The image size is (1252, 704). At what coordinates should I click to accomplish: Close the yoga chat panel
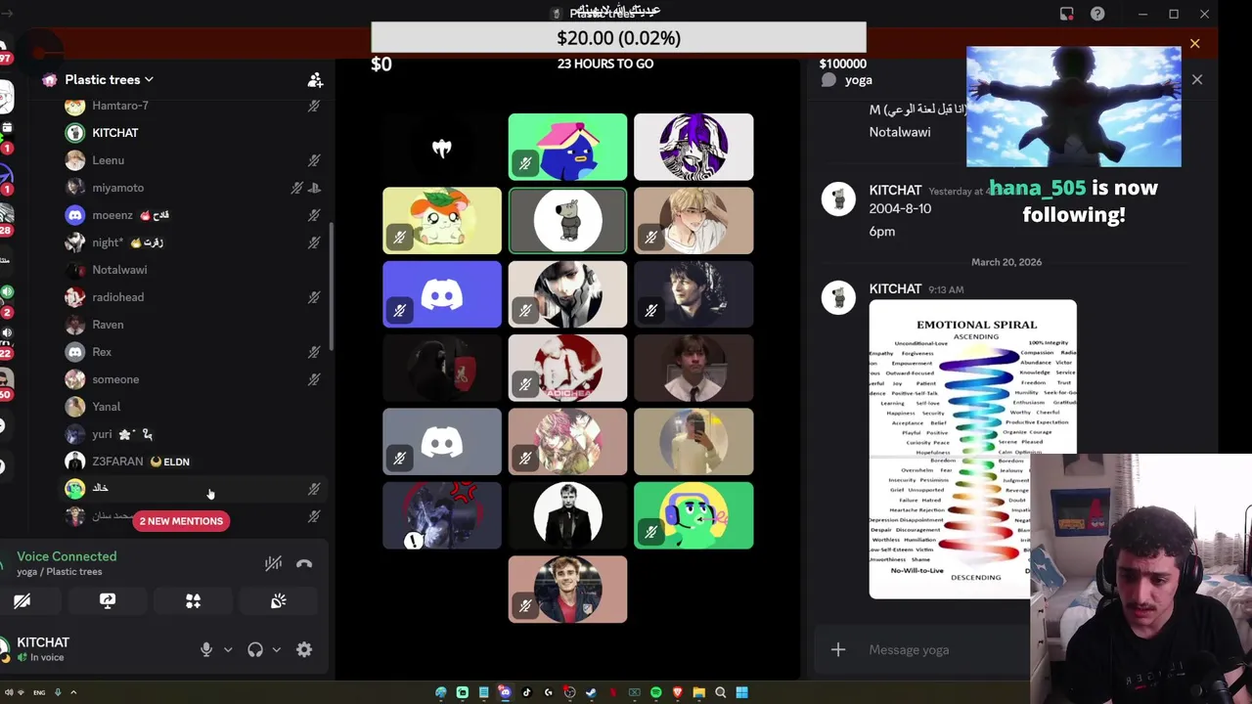[x=1197, y=80]
